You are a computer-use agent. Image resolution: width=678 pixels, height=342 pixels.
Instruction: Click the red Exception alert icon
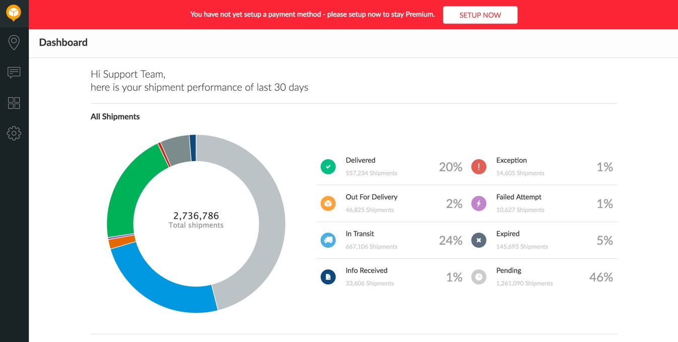[478, 167]
